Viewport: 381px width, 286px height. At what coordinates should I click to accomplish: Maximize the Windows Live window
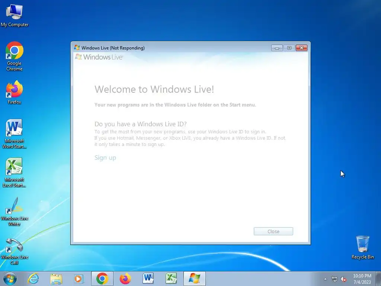(x=289, y=48)
